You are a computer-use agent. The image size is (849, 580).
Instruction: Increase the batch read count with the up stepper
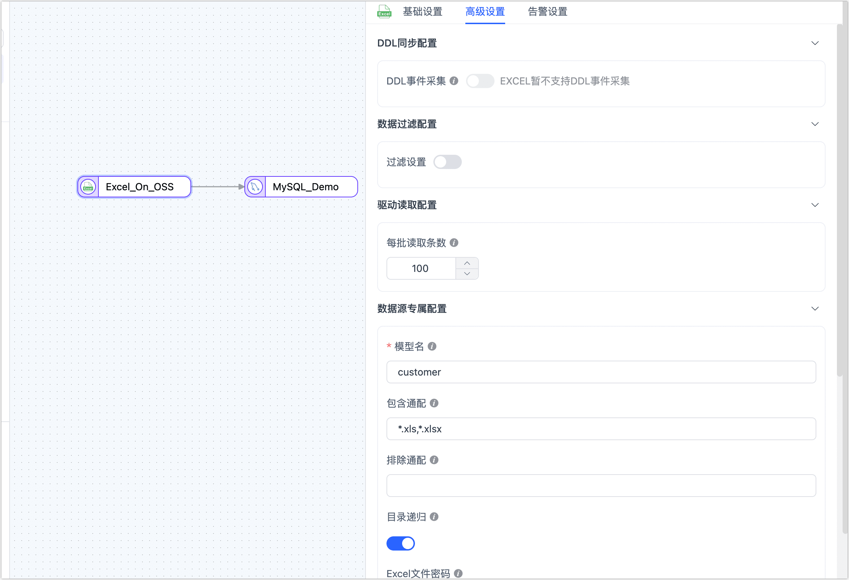click(x=467, y=263)
